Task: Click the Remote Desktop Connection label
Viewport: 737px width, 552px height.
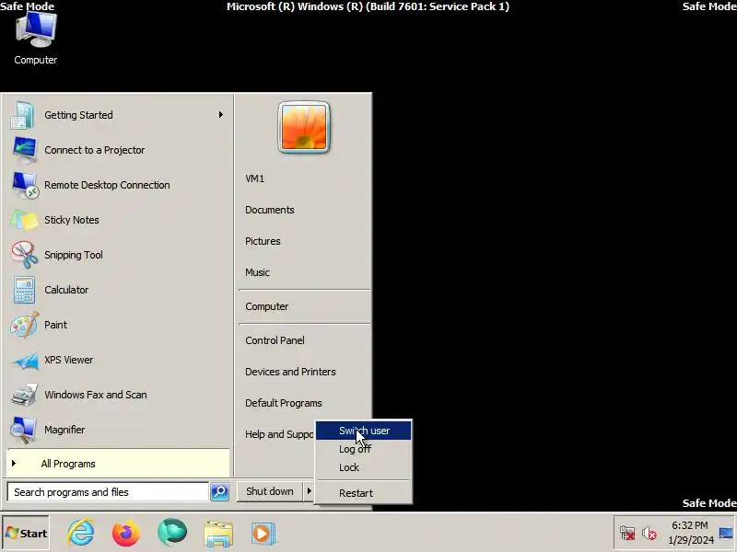Action: tap(107, 185)
